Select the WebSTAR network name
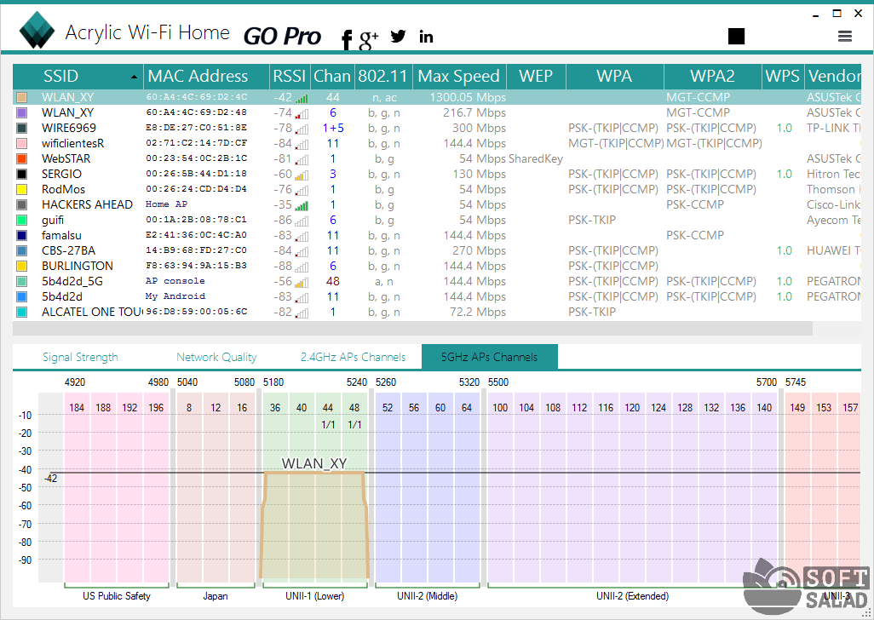 click(66, 158)
